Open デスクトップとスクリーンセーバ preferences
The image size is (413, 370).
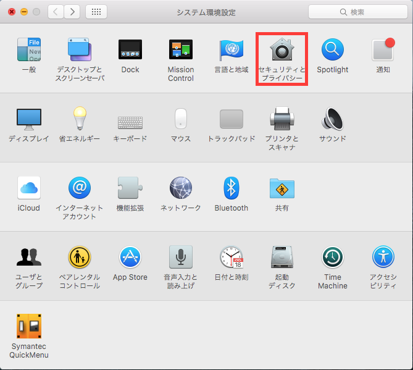click(x=80, y=49)
